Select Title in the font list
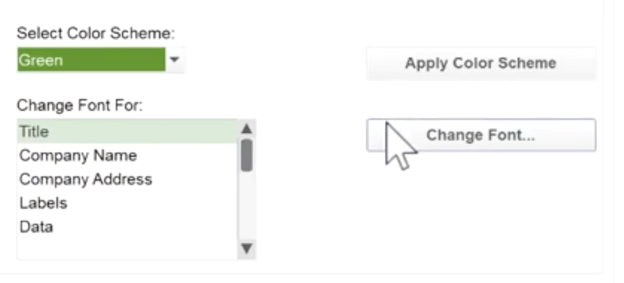The width and height of the screenshot is (624, 283). 127,131
